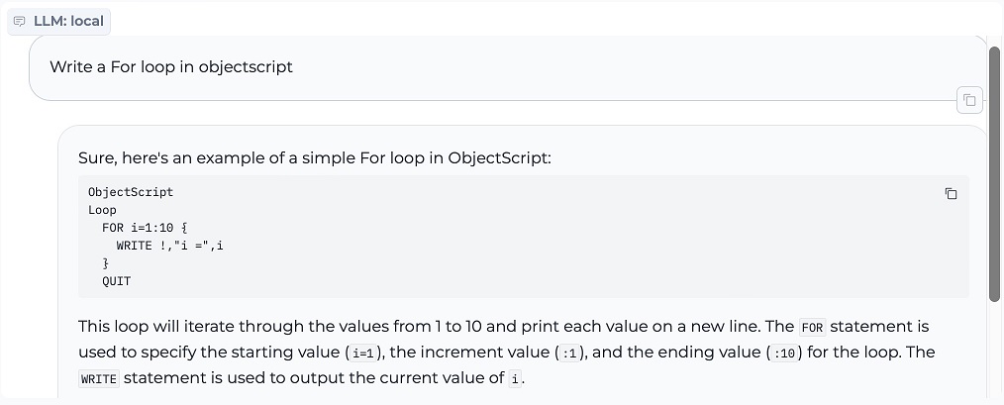Click the final inline 'i' code tag
The height and width of the screenshot is (405, 1004).
click(514, 379)
